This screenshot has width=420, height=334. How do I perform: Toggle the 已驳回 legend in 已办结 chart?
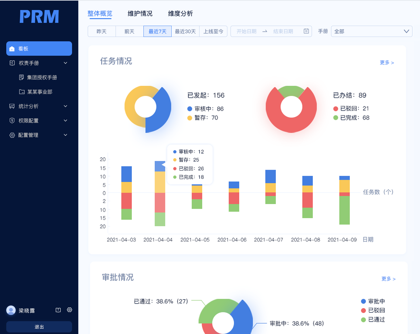[351, 108]
